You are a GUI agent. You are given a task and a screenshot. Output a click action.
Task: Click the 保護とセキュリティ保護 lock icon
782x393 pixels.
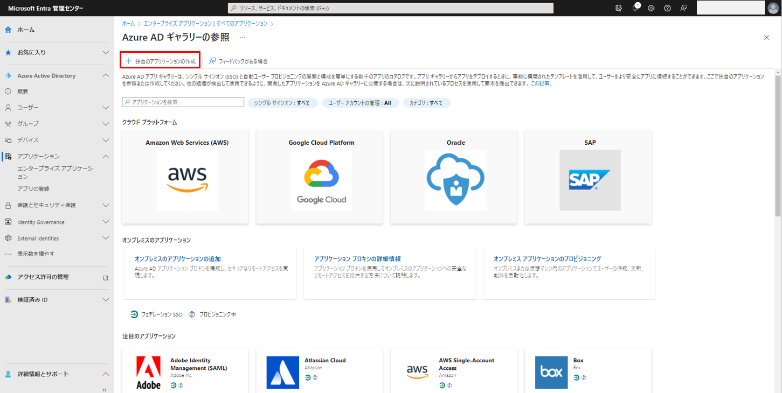[8, 205]
